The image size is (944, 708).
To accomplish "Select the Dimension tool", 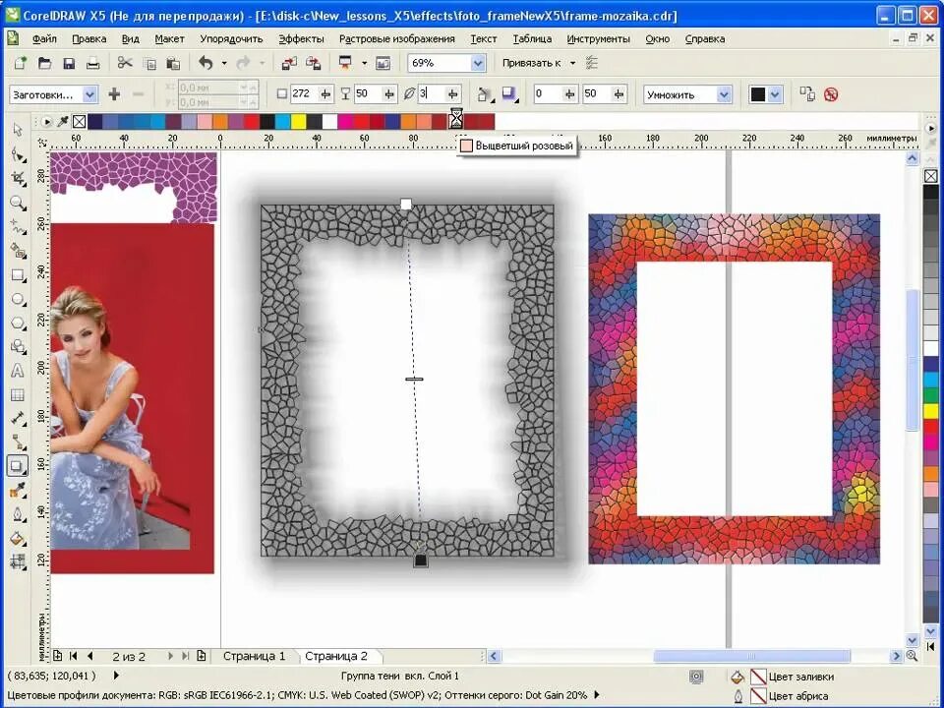I will pyautogui.click(x=18, y=419).
